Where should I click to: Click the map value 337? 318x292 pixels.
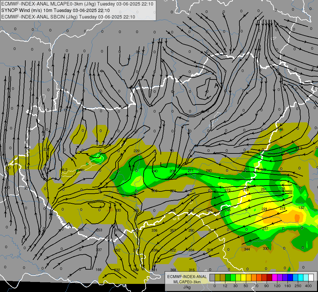[99, 250]
